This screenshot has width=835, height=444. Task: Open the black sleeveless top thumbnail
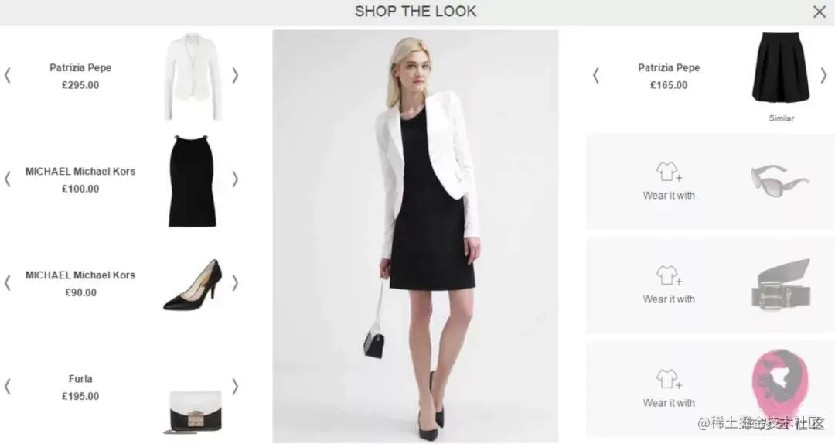[193, 181]
